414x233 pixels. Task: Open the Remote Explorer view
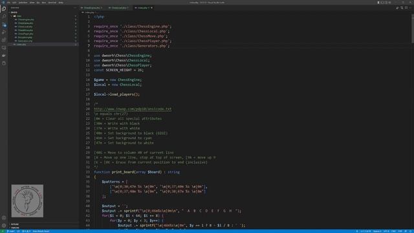4,48
